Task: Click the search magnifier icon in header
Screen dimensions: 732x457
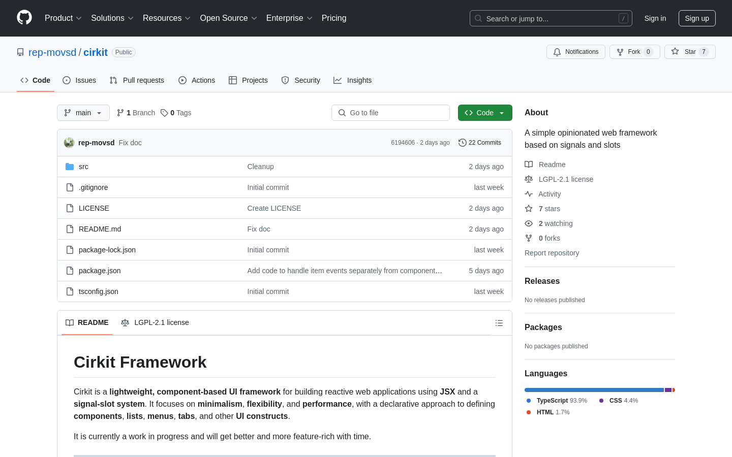Action: click(x=478, y=18)
